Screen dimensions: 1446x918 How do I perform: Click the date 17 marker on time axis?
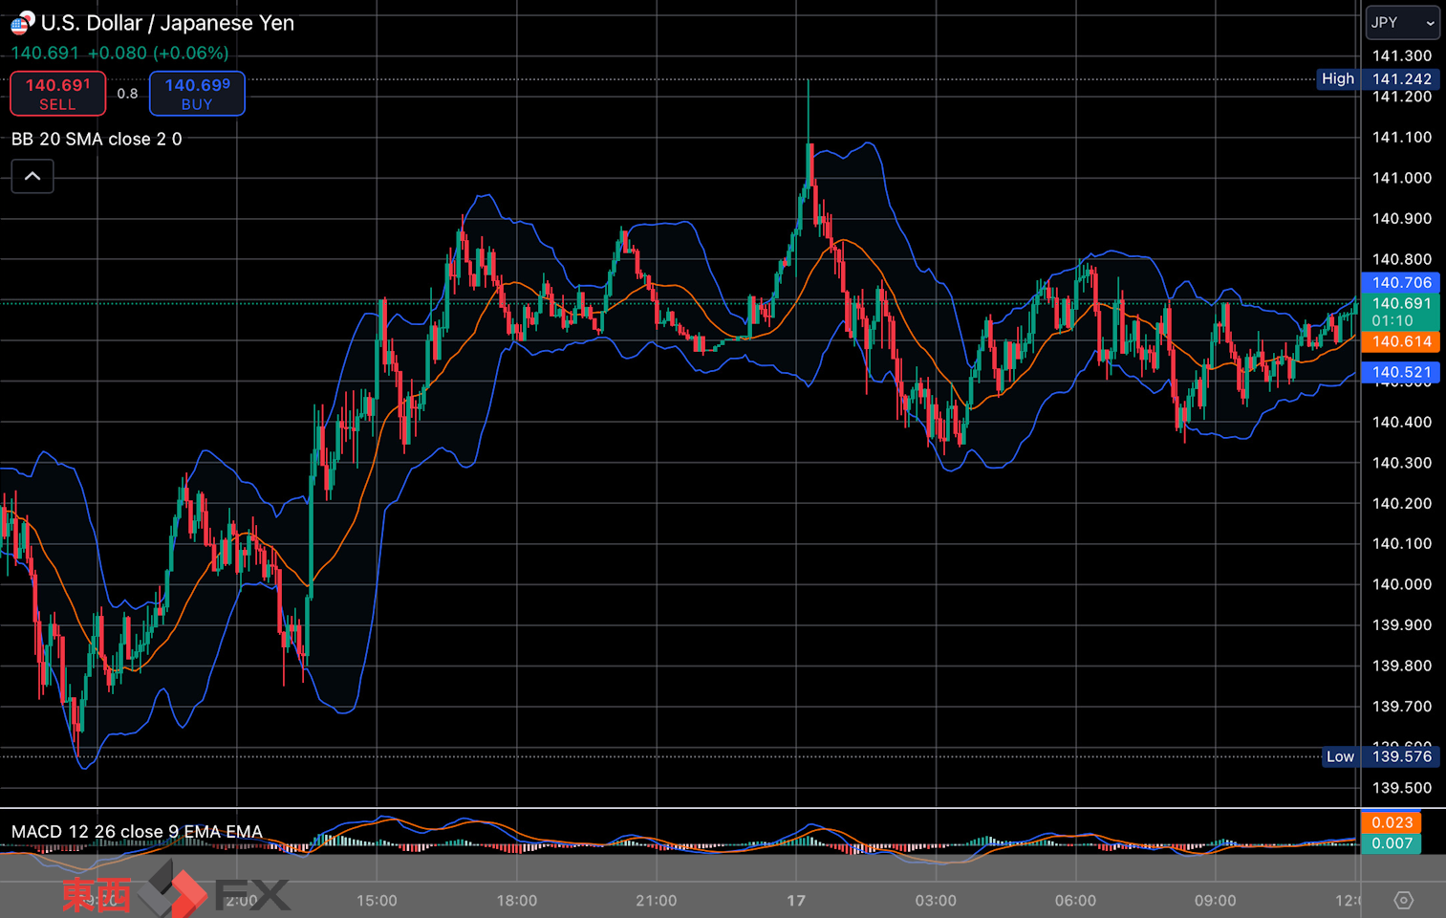796,901
